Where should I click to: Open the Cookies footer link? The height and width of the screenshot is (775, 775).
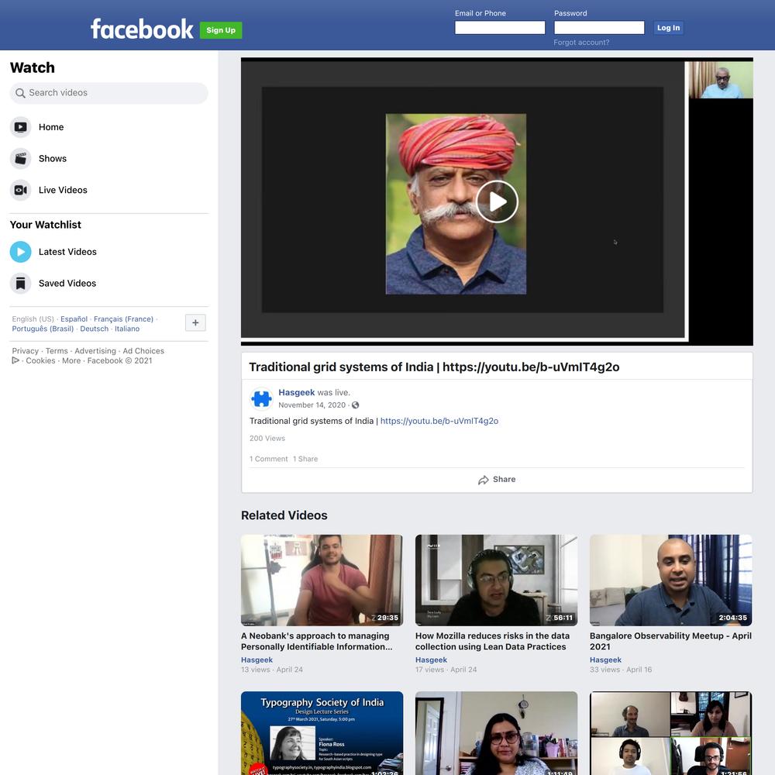[40, 361]
